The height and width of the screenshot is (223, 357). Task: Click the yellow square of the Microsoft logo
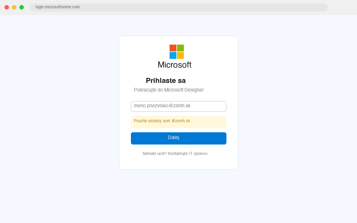point(181,55)
